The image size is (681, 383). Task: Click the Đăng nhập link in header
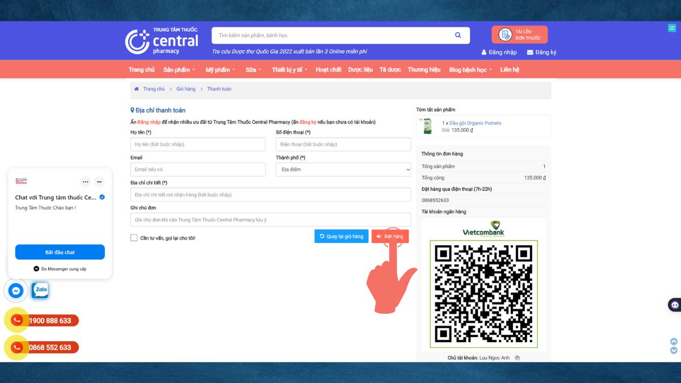tap(499, 52)
